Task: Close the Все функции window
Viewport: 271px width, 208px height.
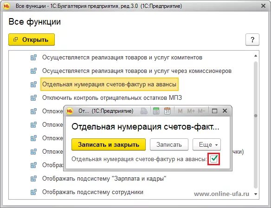Action: click(263, 6)
